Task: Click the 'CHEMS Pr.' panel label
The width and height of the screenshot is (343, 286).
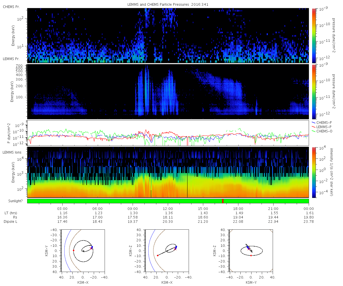Action: point(11,7)
